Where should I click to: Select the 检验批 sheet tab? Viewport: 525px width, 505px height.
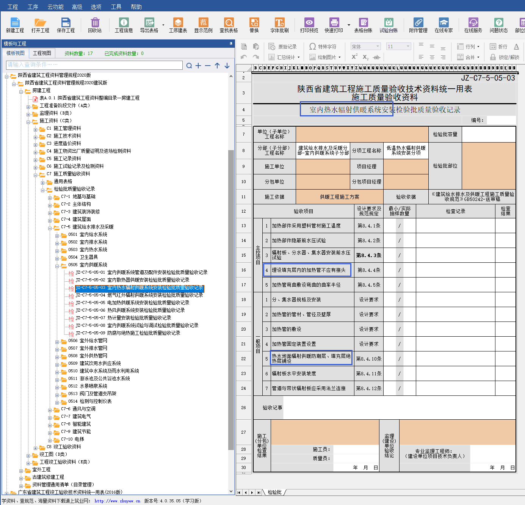(274, 492)
